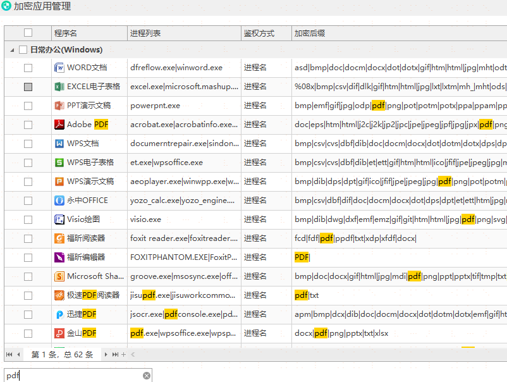Check the WPS电子表格 row checkbox

tap(28, 163)
